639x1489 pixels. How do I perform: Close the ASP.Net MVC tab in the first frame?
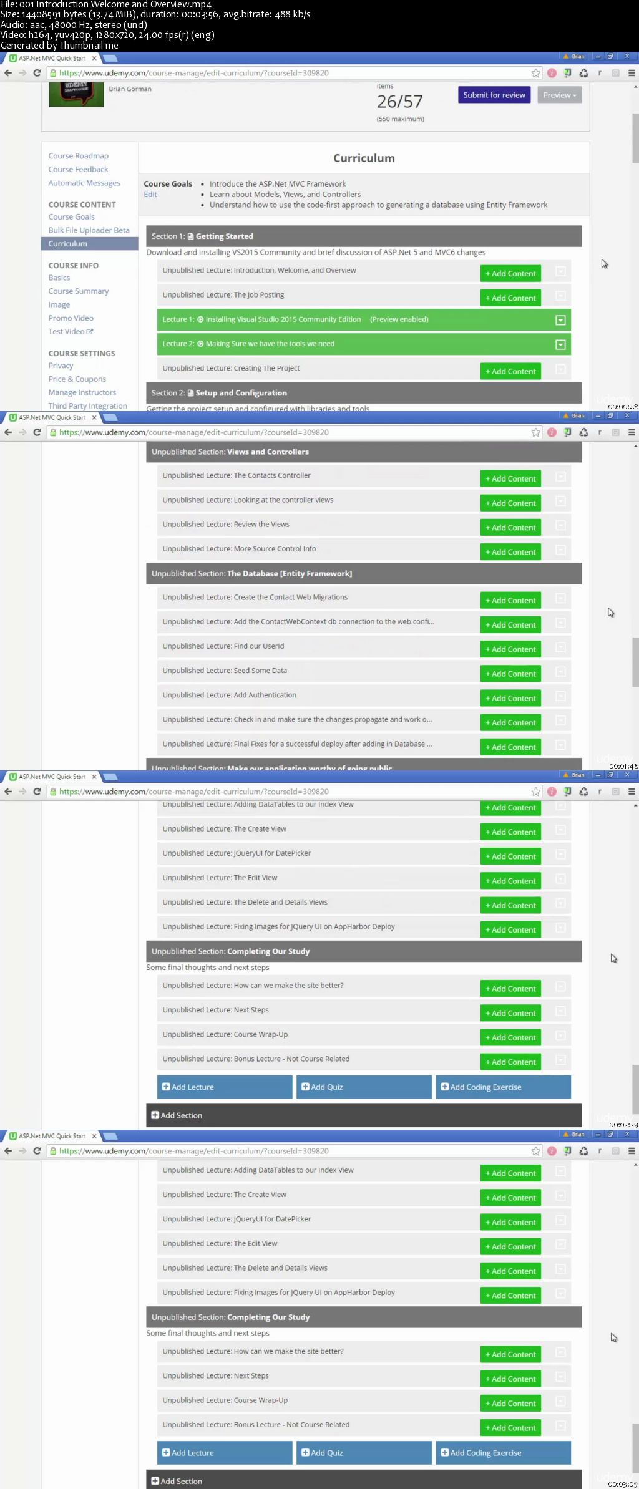(x=94, y=58)
